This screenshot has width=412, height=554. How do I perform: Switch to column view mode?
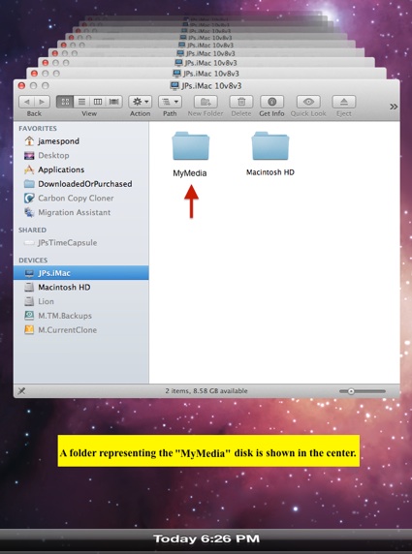[98, 102]
